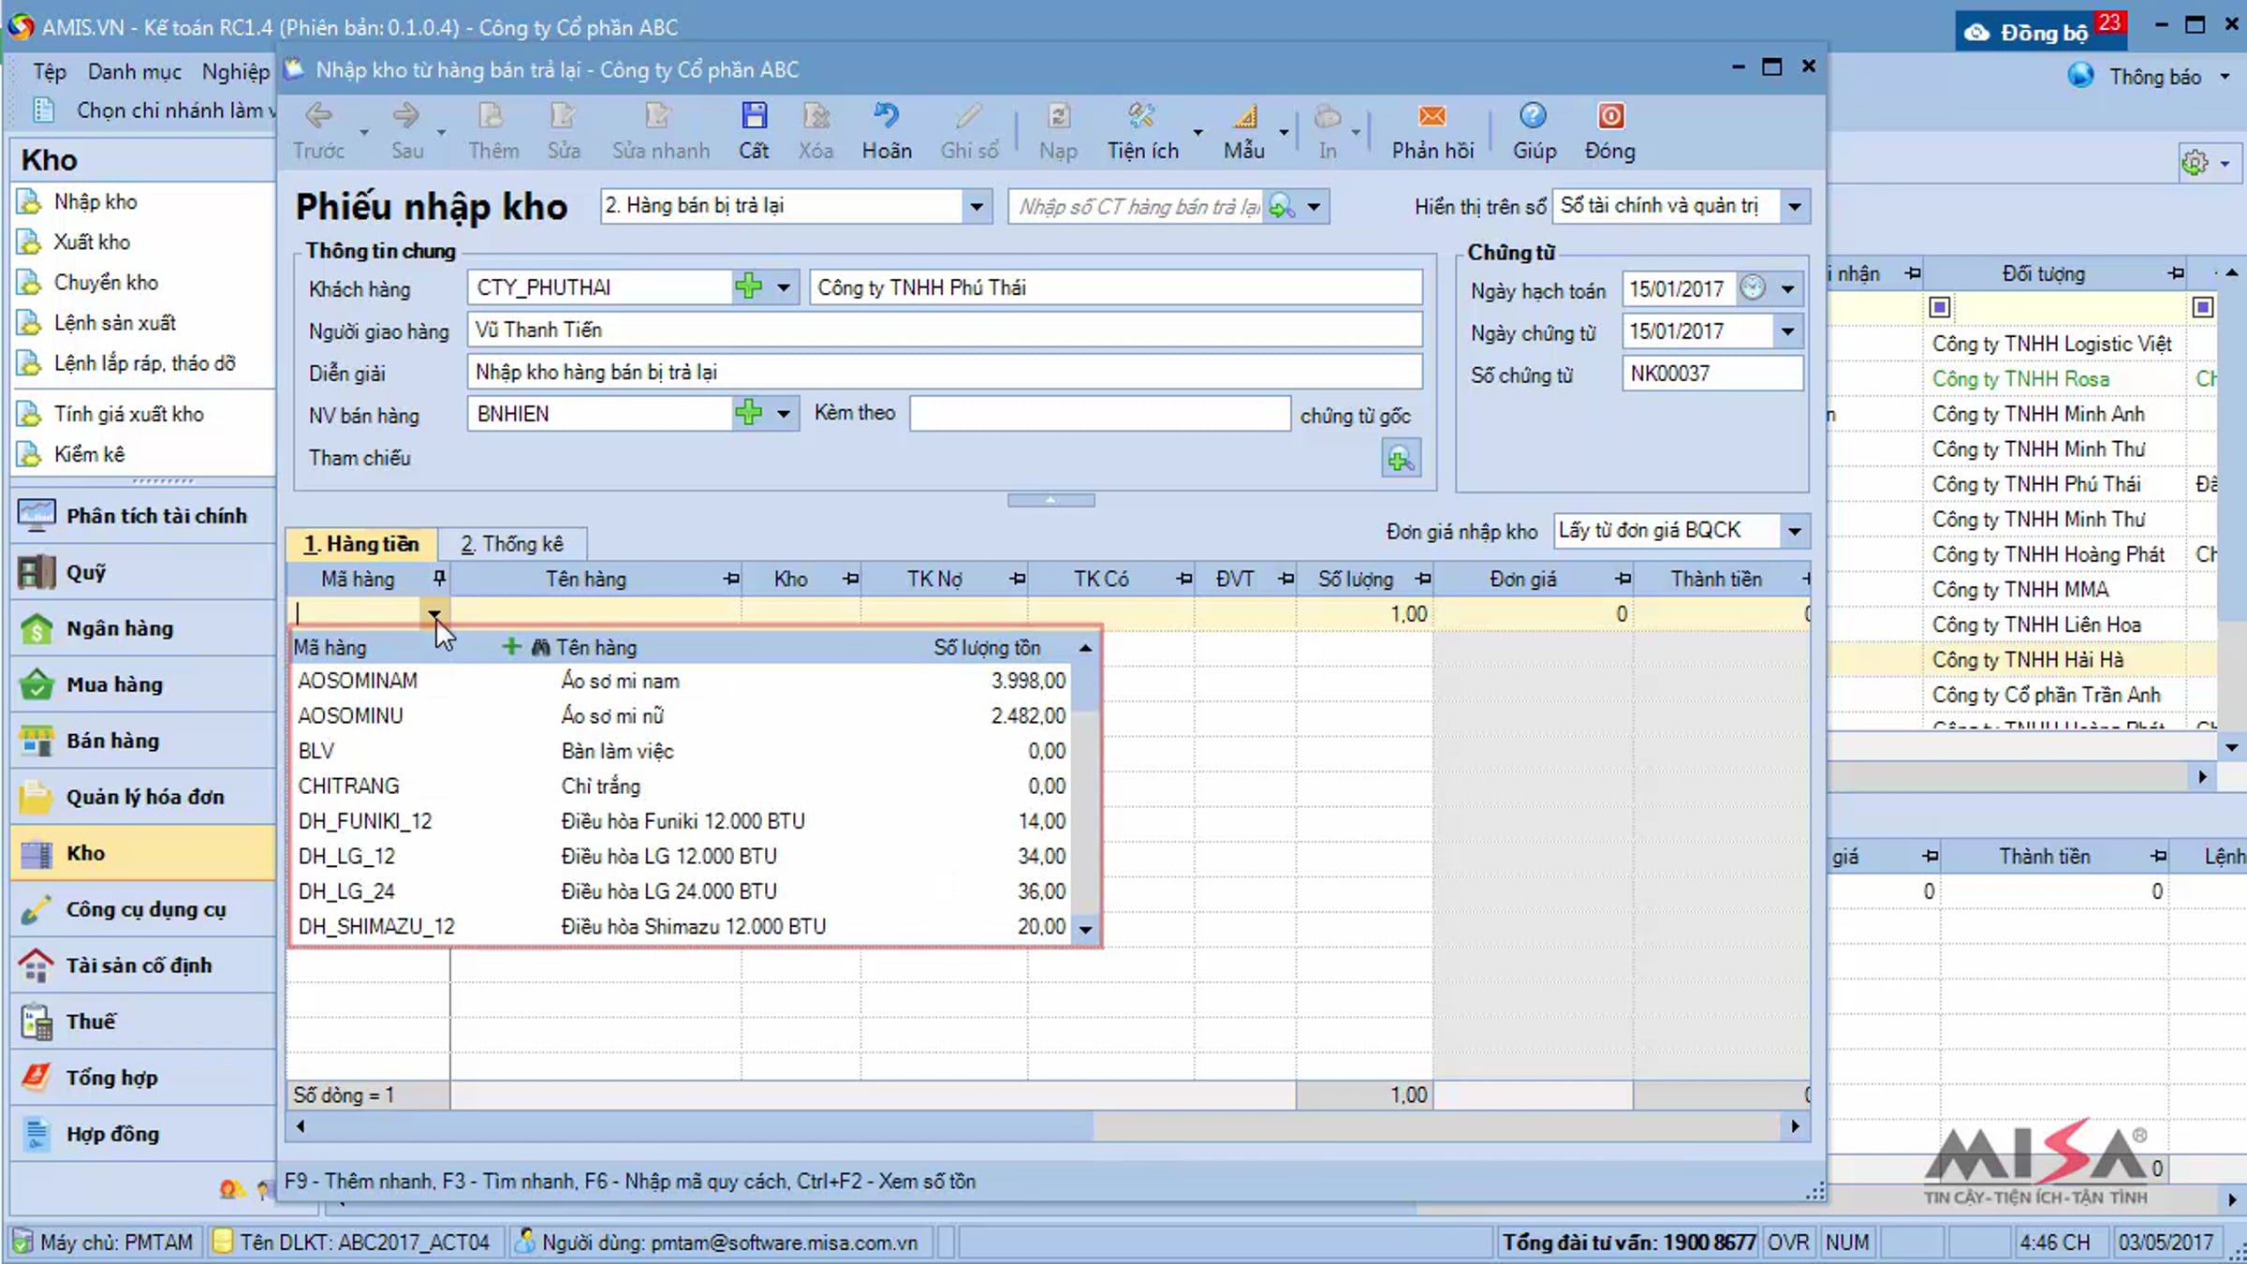Open Ngày hạch toán date dropdown
Image resolution: width=2247 pixels, height=1264 pixels.
[1787, 288]
